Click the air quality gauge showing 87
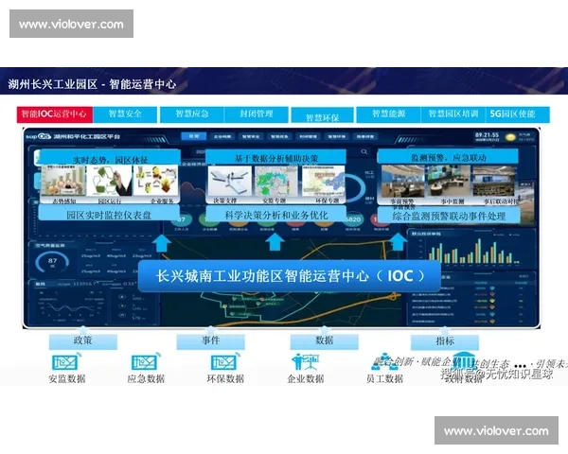Screen dimensions: 568x454 click(x=52, y=262)
